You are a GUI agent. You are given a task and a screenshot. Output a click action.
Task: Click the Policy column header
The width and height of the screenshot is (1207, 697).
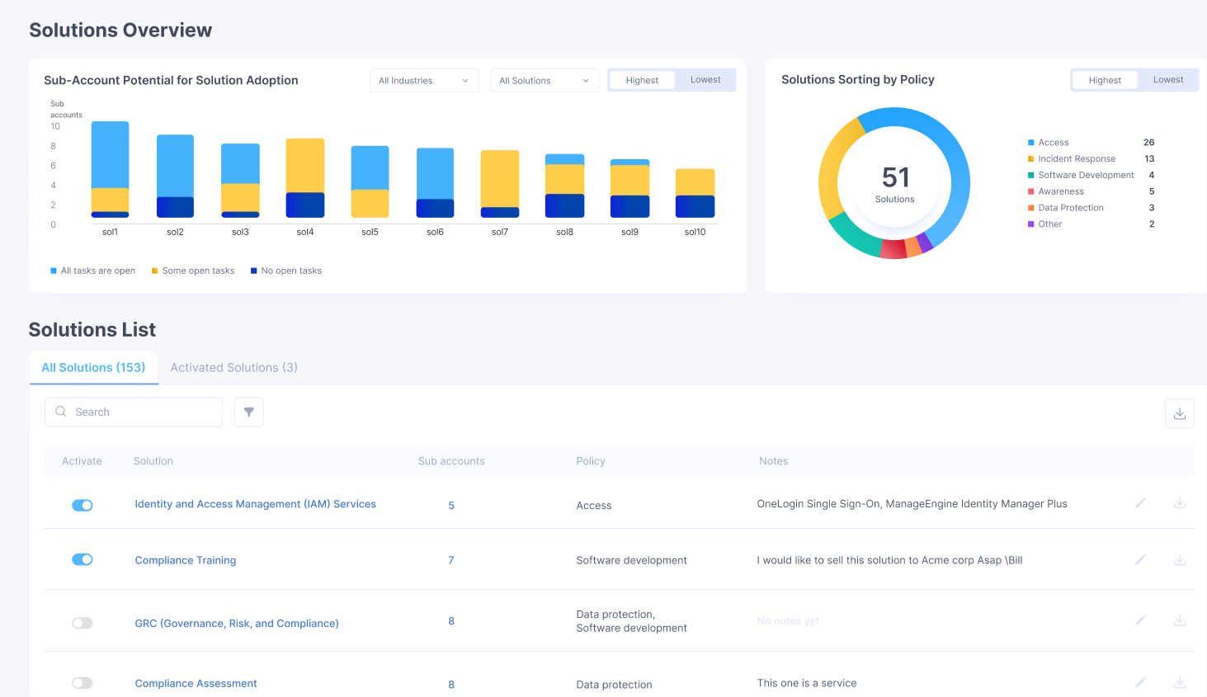coord(591,461)
